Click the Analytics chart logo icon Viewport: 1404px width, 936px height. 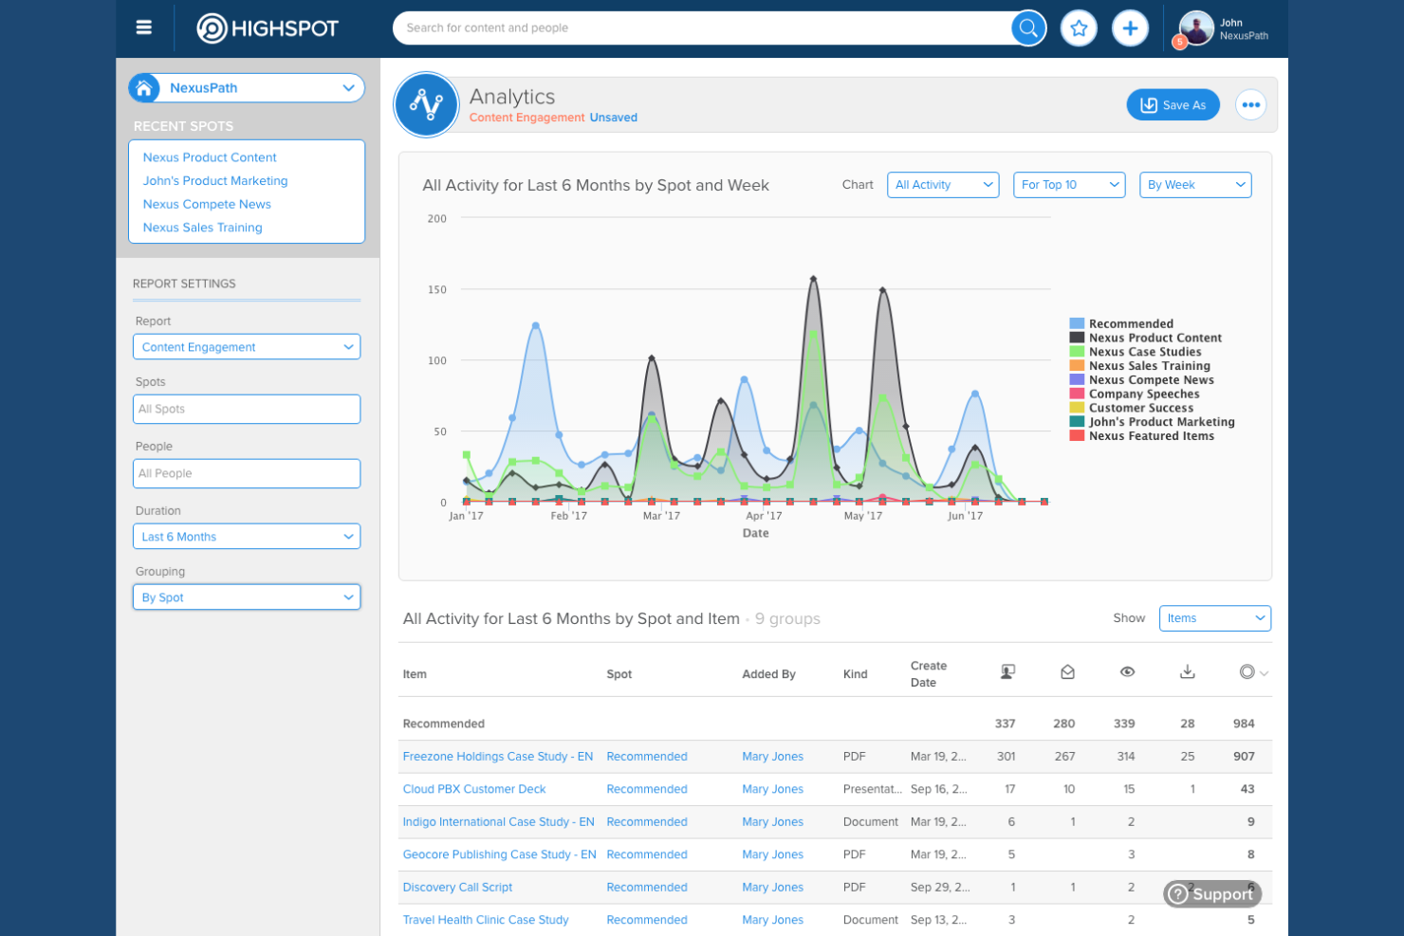pyautogui.click(x=427, y=104)
